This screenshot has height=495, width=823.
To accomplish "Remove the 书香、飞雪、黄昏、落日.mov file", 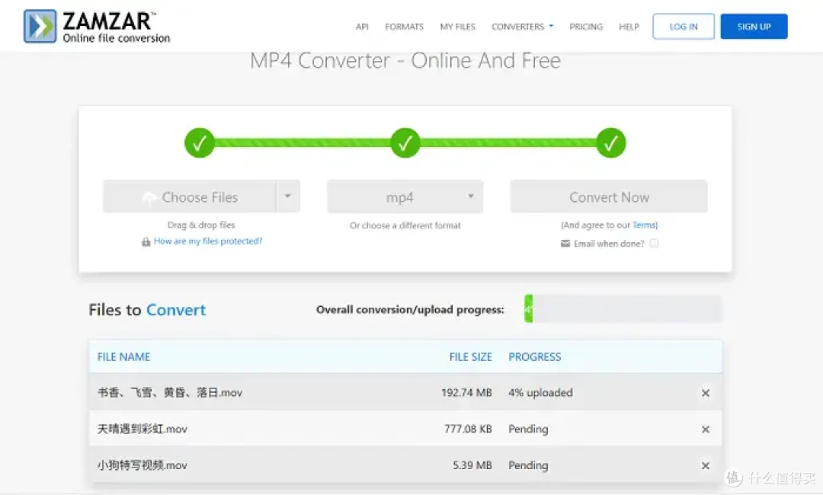I will pos(706,393).
